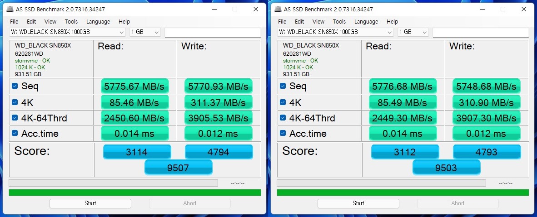
Task: Uncheck the 4K checkbox in left window
Action: 15,102
